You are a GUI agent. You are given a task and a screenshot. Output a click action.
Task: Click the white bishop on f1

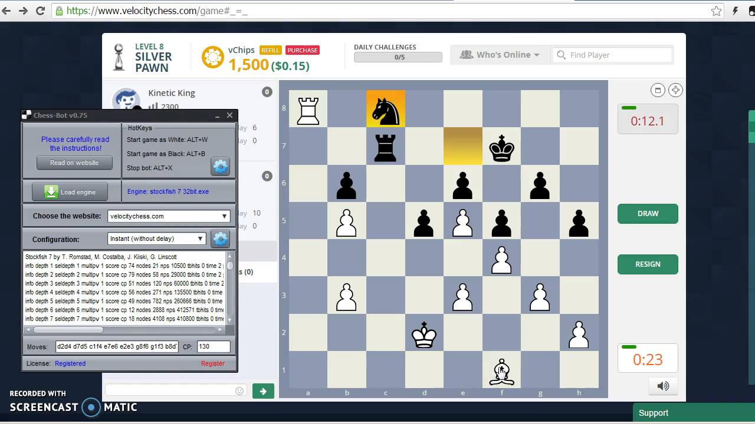[x=501, y=372]
